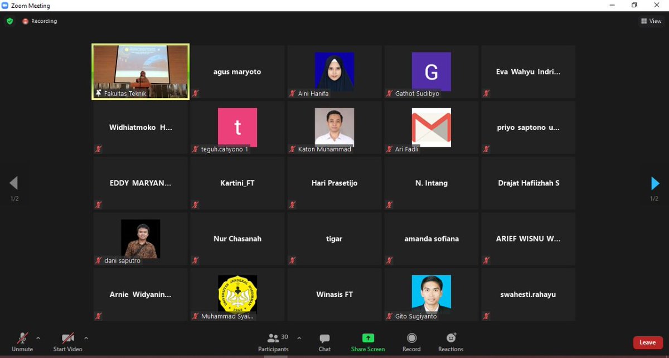Click muted mic icon on Aini Hanifa tile
The height and width of the screenshot is (358, 669).
coord(293,94)
